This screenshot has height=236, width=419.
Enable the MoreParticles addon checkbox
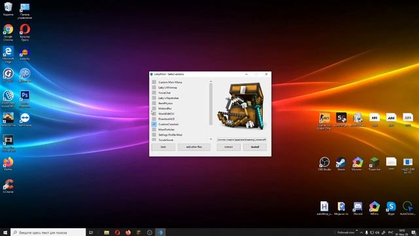[154, 130]
